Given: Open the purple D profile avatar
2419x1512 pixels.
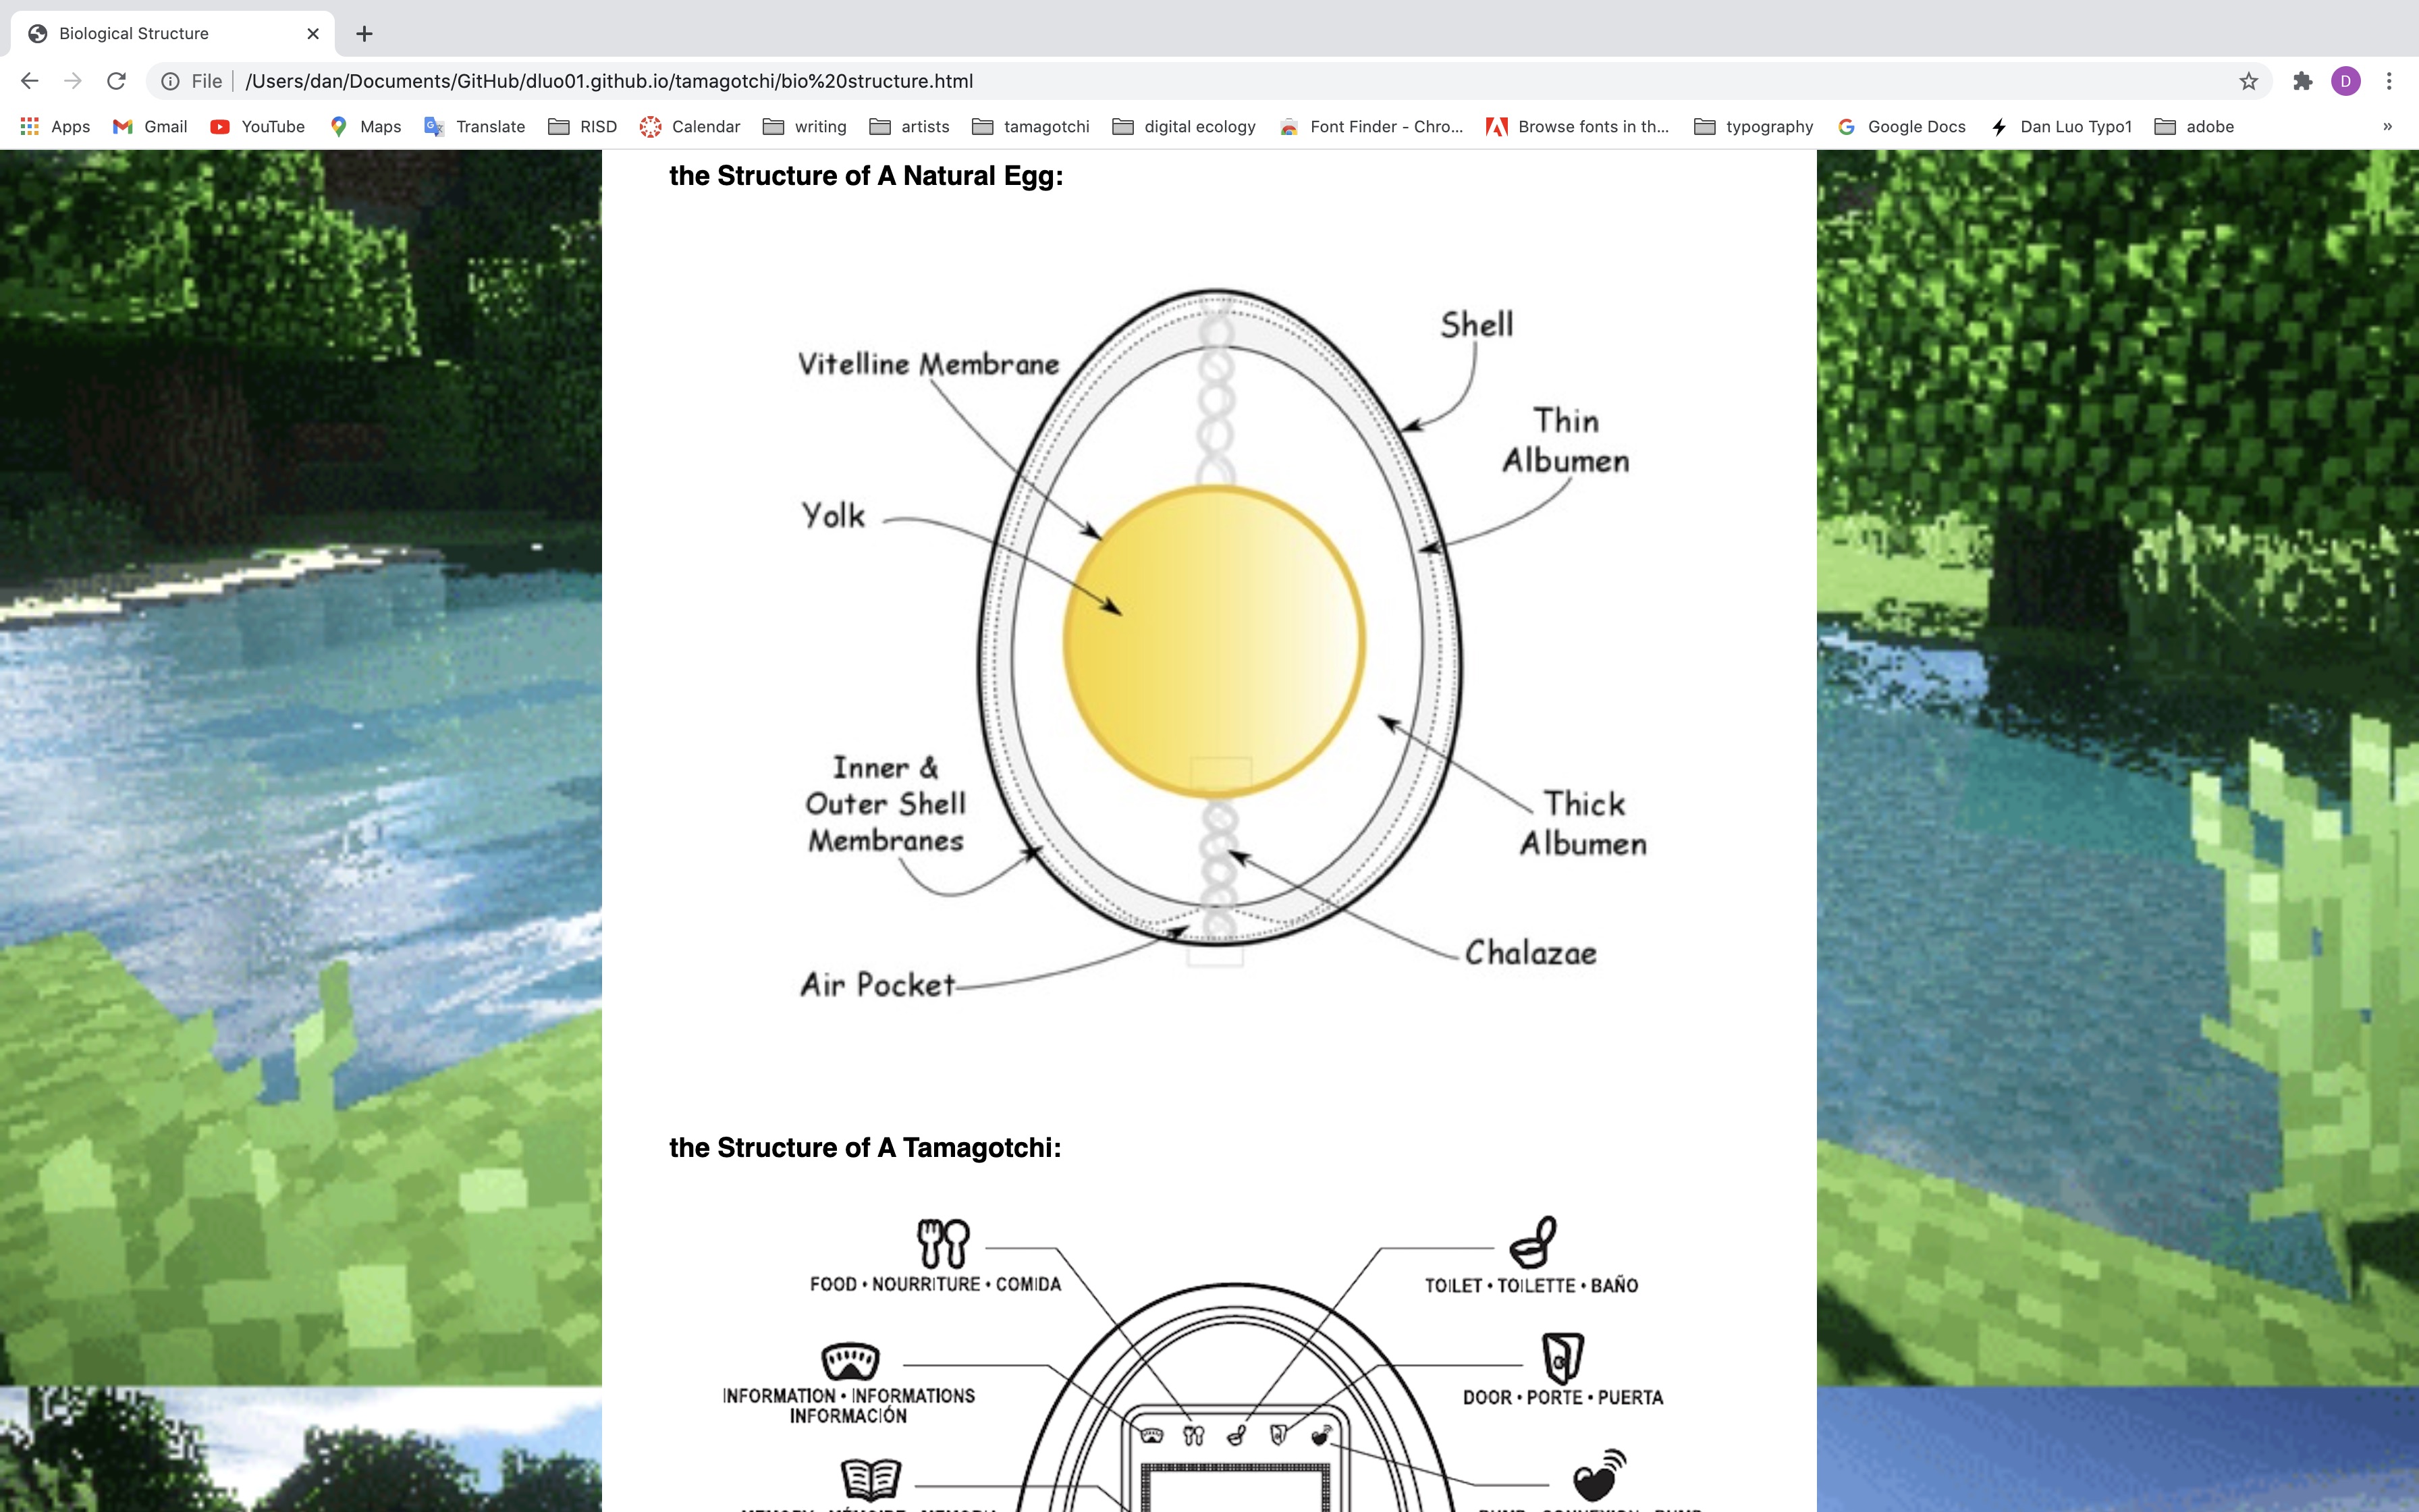Looking at the screenshot, I should pos(2346,81).
